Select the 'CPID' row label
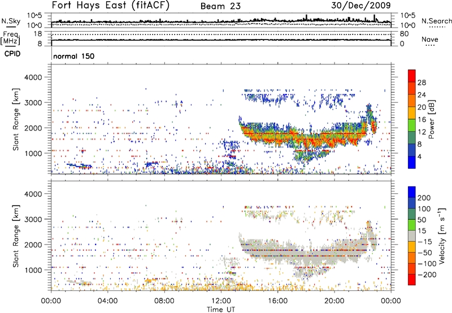 click(x=12, y=54)
